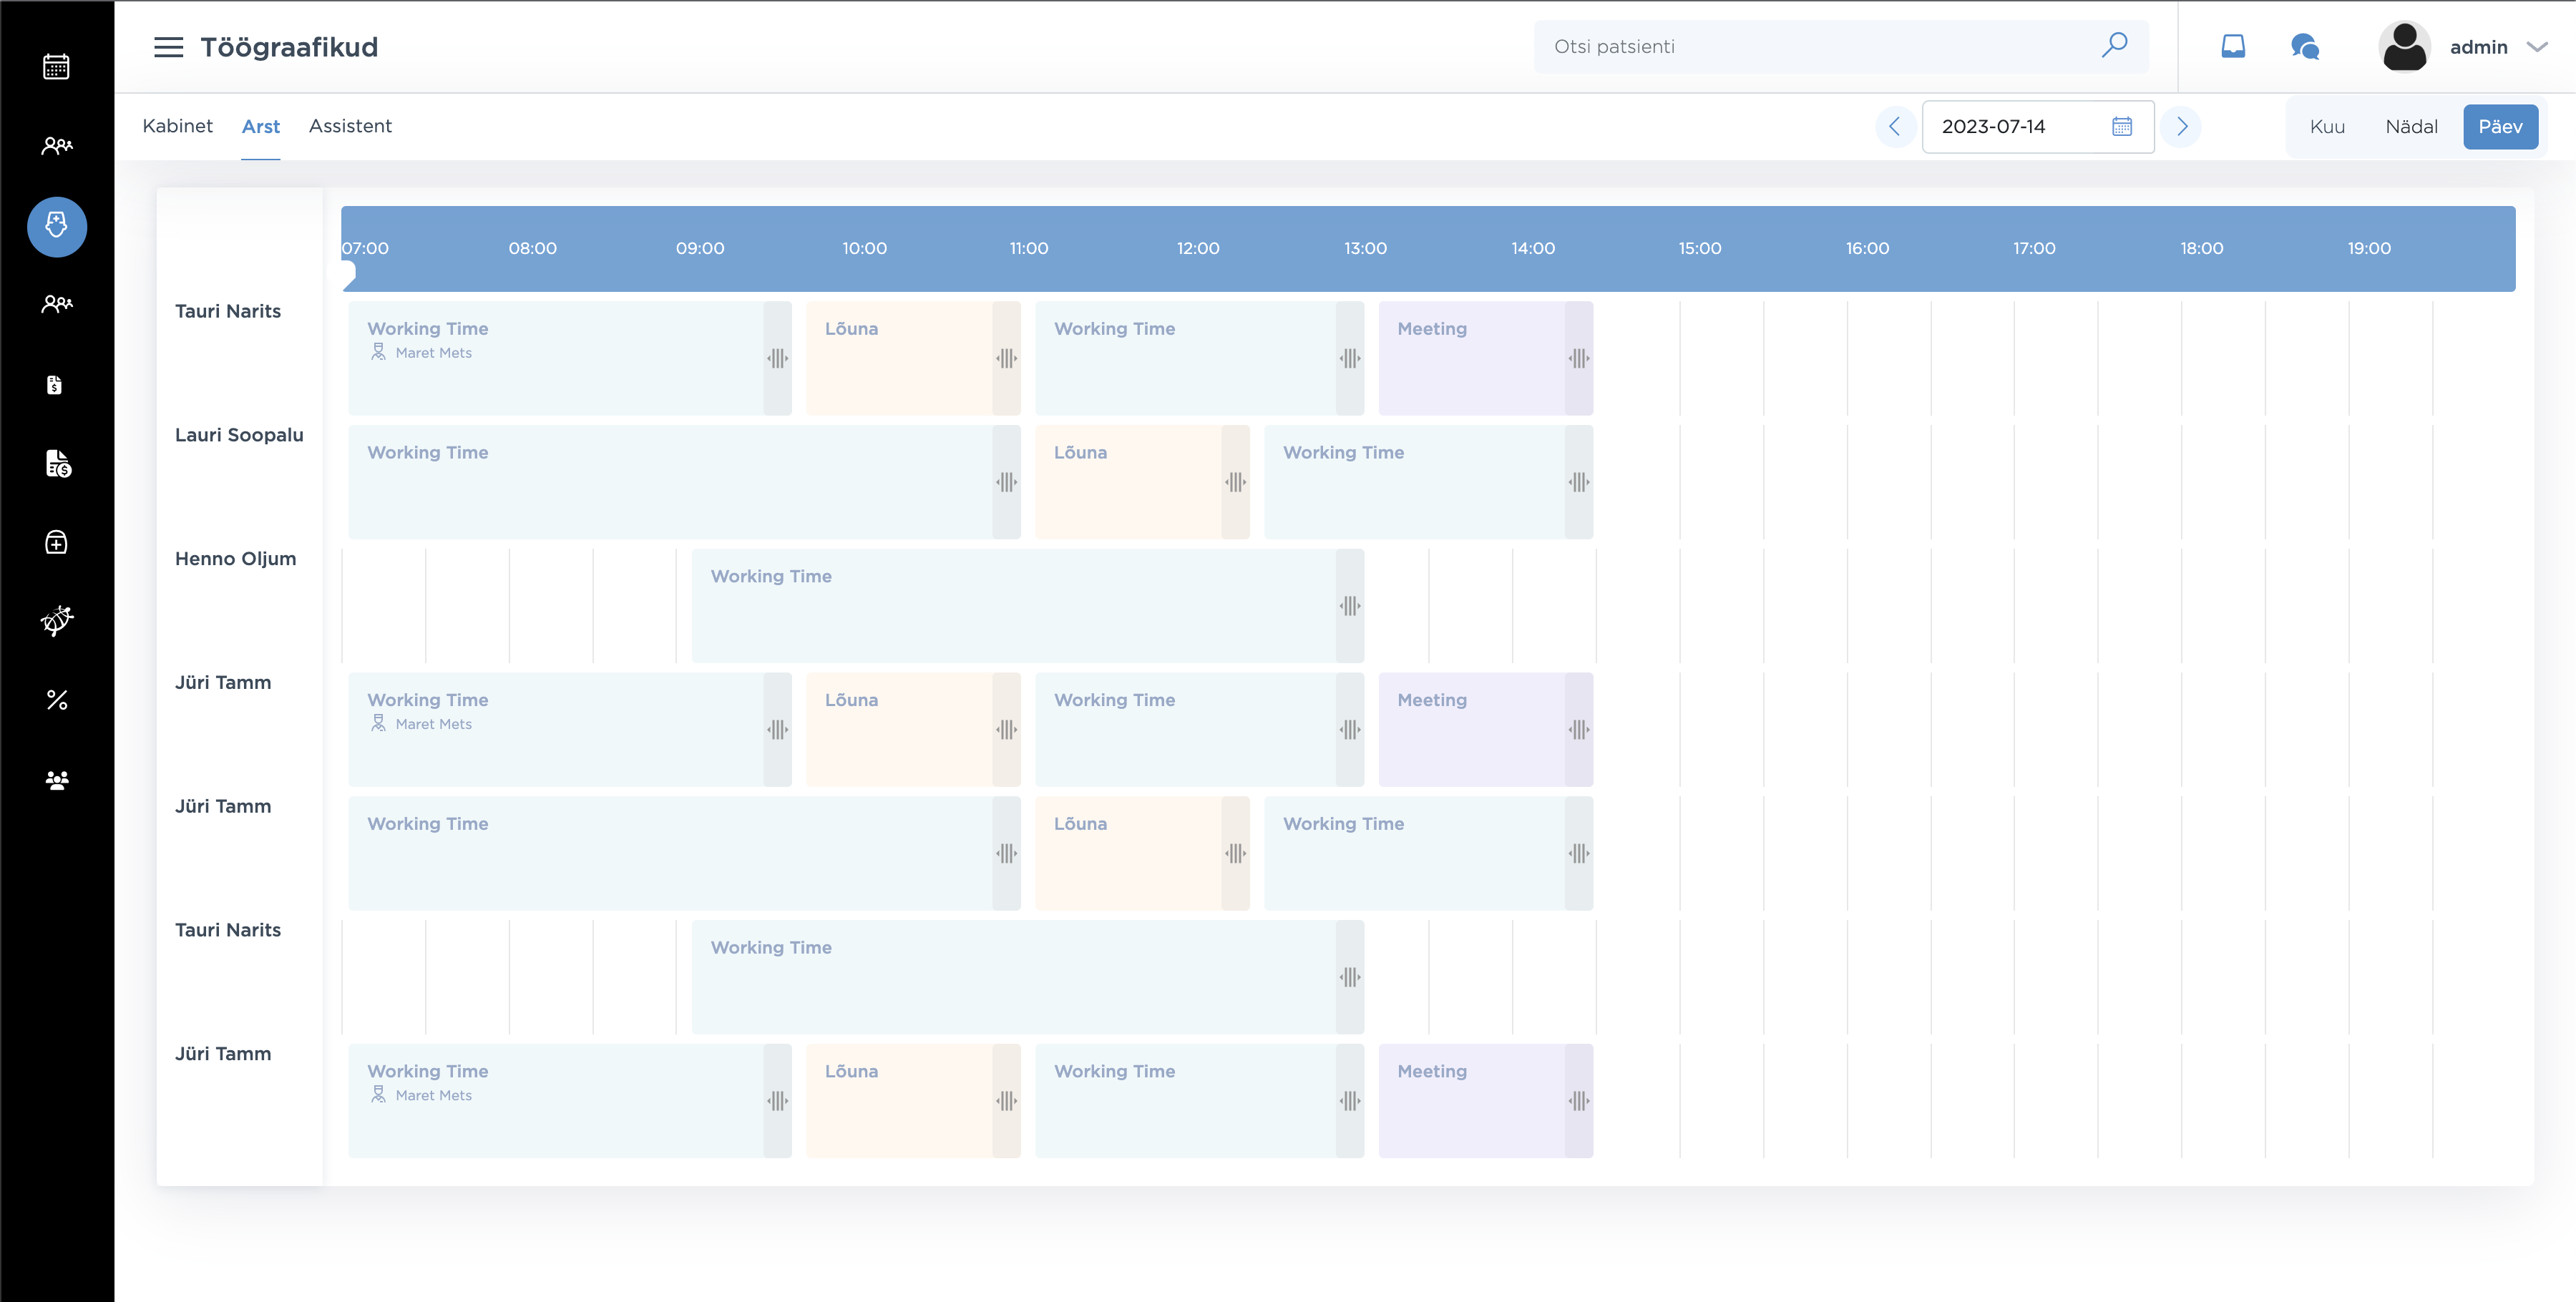Switch to the Assistent tab

[350, 126]
